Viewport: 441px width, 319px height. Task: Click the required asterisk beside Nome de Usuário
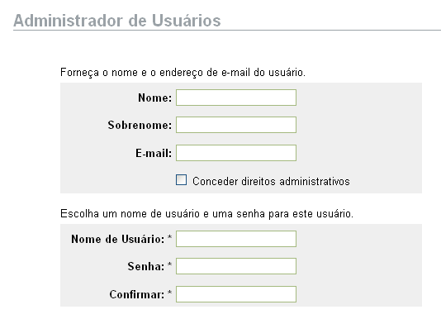169,237
